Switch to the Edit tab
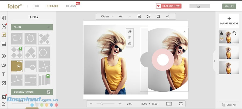The width and height of the screenshot is (242, 109). point(36,6)
